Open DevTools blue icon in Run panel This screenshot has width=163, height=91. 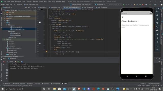point(22,61)
